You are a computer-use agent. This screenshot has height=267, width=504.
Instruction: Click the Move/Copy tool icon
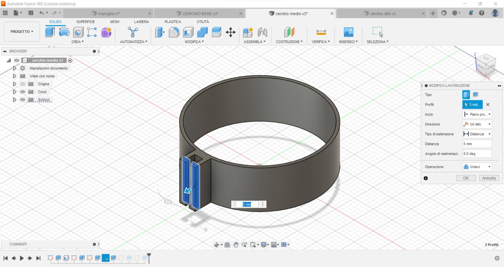coord(230,32)
